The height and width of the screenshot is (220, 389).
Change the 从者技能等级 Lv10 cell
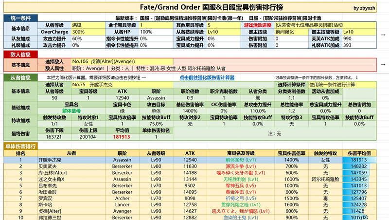point(224,32)
